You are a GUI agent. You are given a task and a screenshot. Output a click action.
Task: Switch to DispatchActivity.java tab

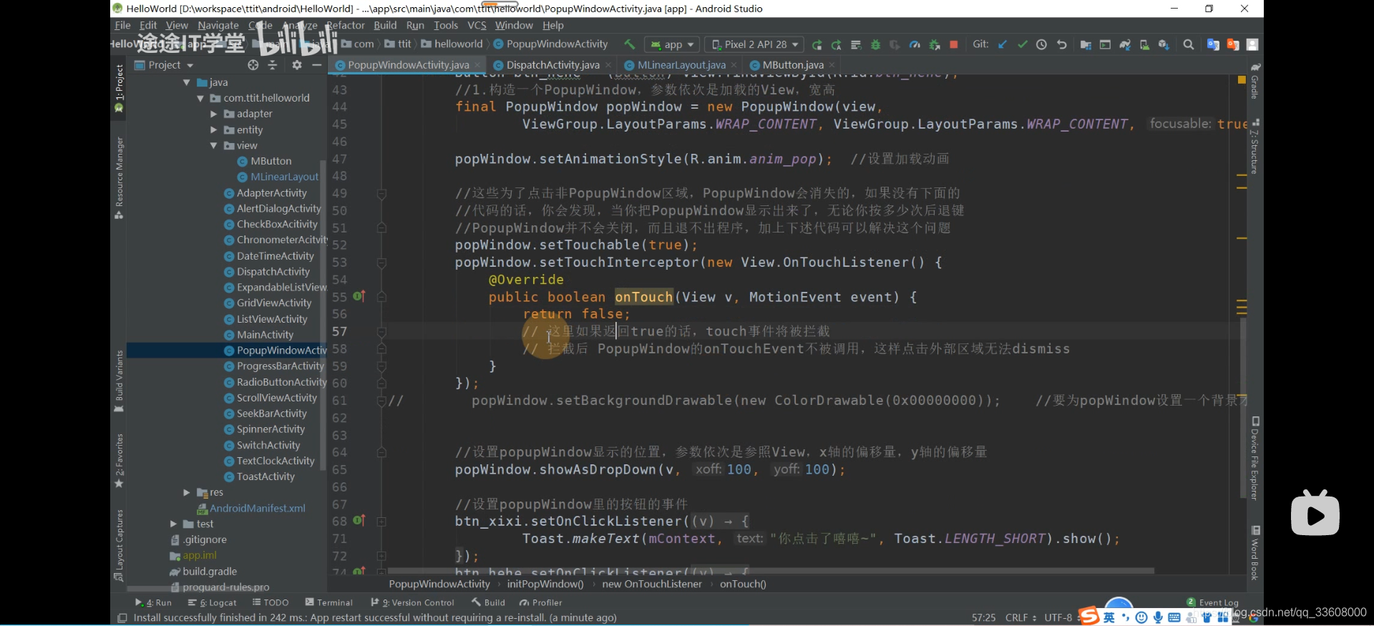[x=552, y=65]
